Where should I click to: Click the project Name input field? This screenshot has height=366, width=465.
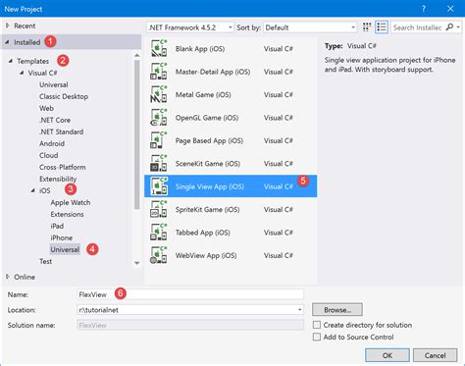[190, 294]
